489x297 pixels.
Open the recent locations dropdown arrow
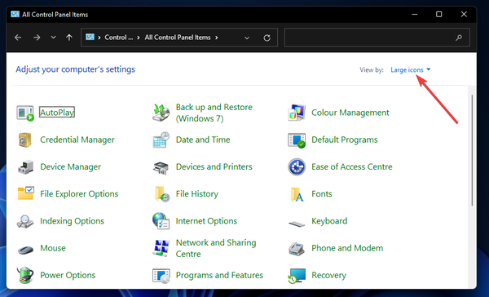53,38
